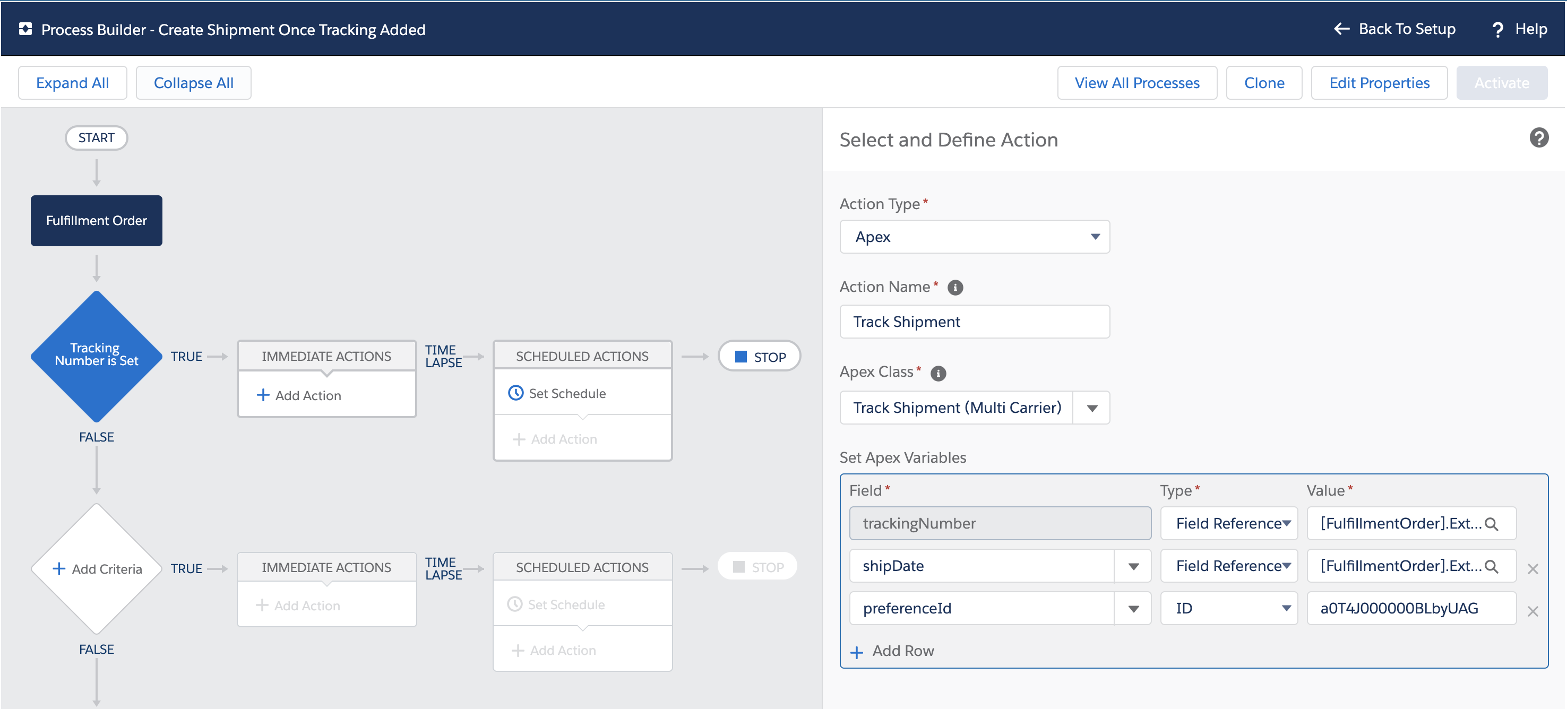Click the Set Schedule clock icon
The height and width of the screenshot is (709, 1567).
coord(515,393)
